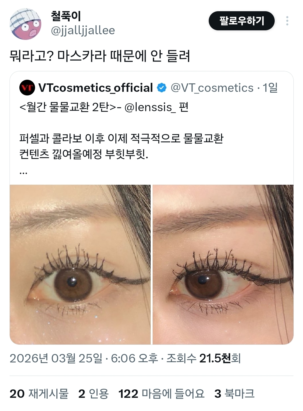
Task: Tap the blue verified badge
Action: 162,88
